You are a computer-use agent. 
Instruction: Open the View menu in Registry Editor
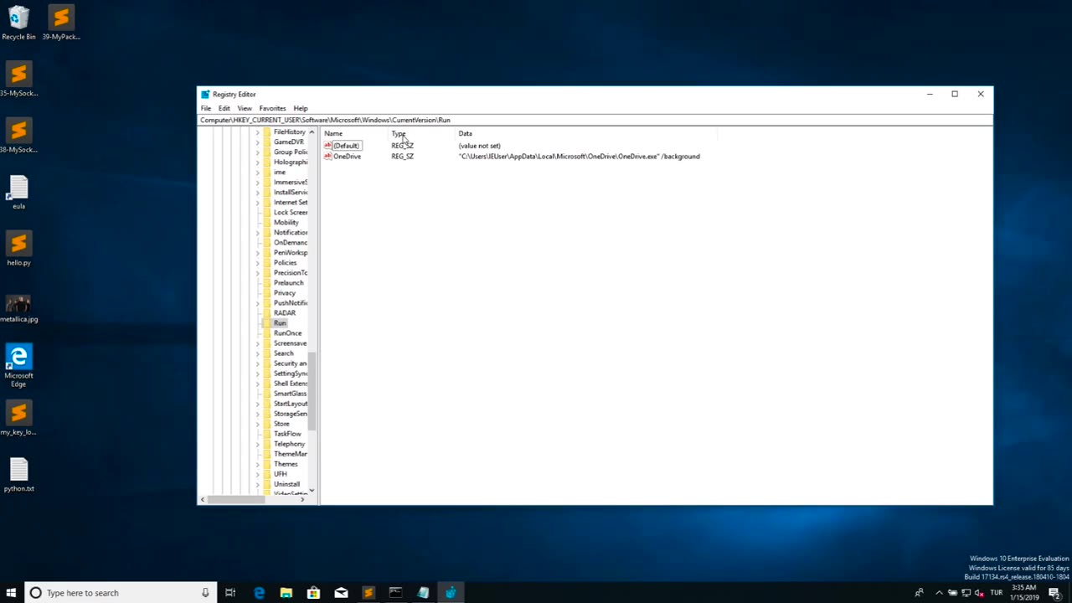click(x=245, y=108)
